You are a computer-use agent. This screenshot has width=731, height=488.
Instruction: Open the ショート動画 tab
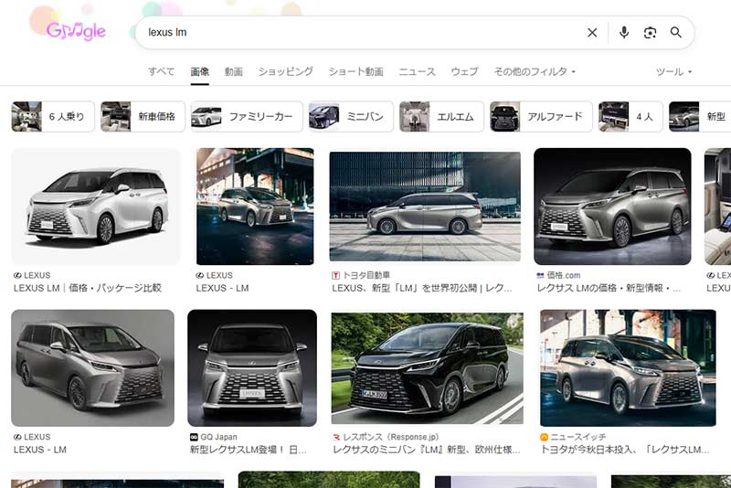355,71
